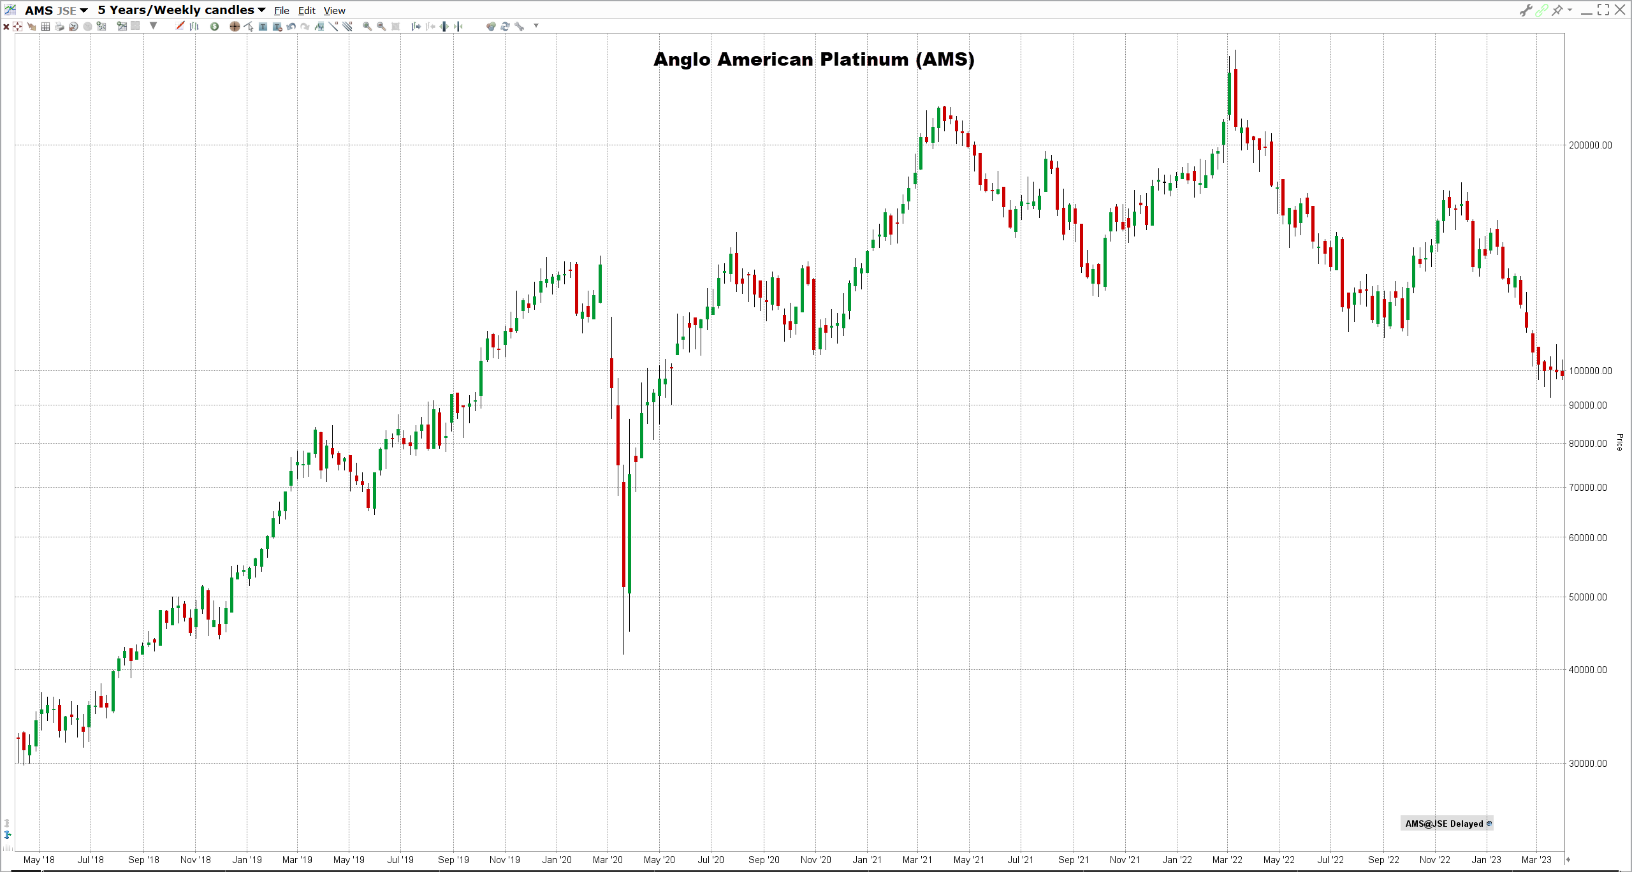Image resolution: width=1632 pixels, height=872 pixels.
Task: Click the May '18 date axis label
Action: [x=39, y=860]
